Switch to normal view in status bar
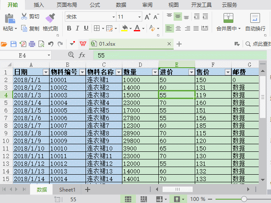The height and width of the screenshot is (203, 271). 128,199
